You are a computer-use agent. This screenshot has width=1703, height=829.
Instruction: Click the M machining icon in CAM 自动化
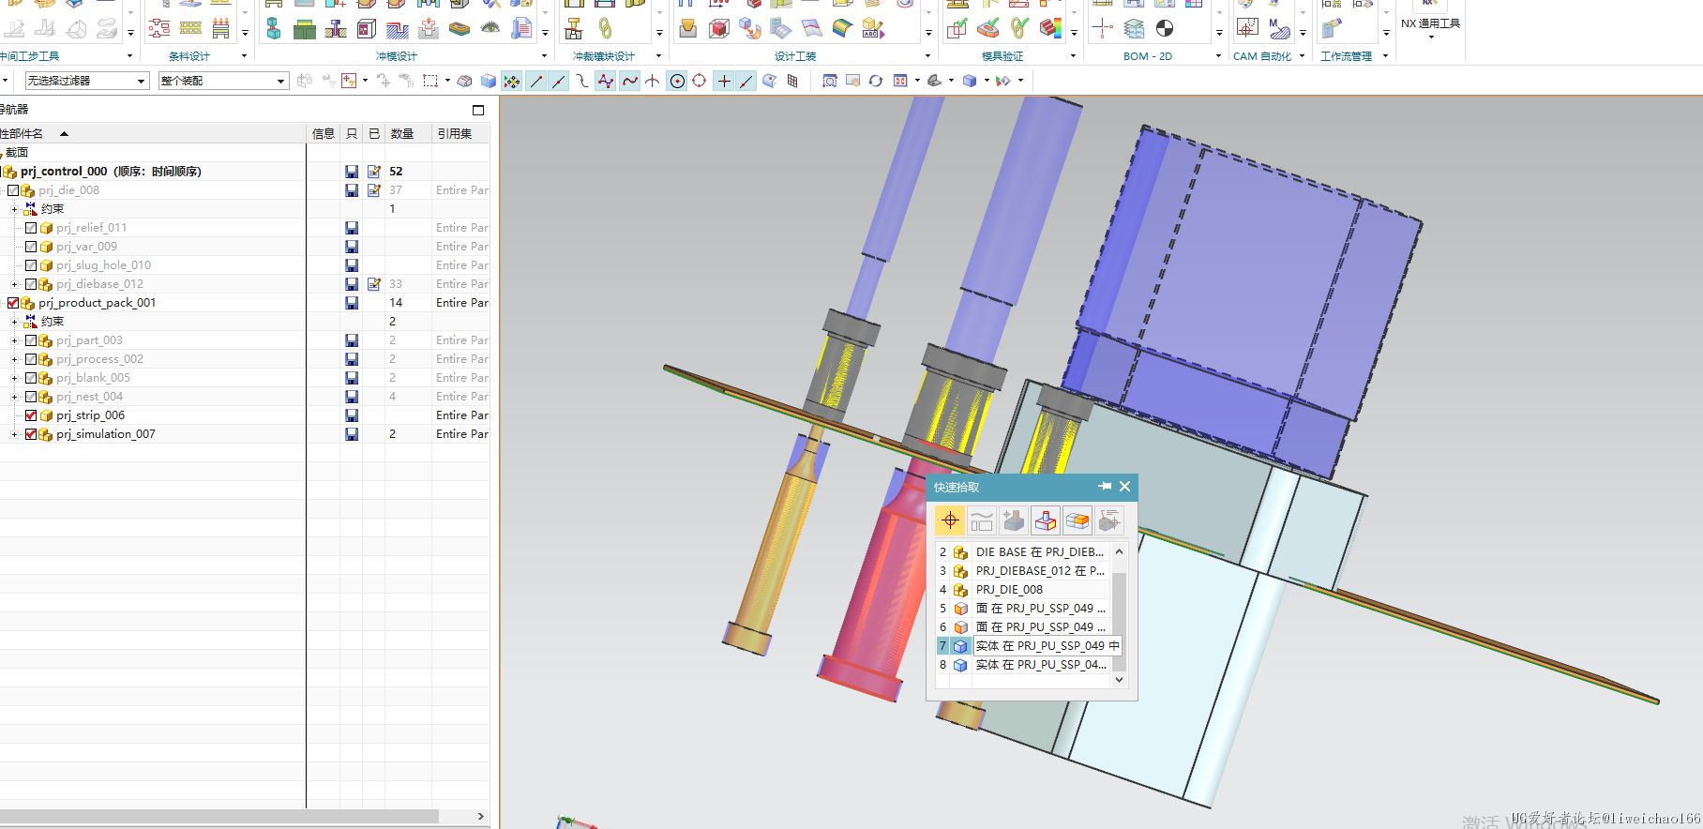(x=1278, y=28)
